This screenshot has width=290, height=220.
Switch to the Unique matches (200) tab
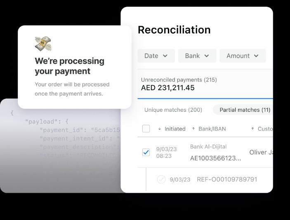(x=173, y=110)
